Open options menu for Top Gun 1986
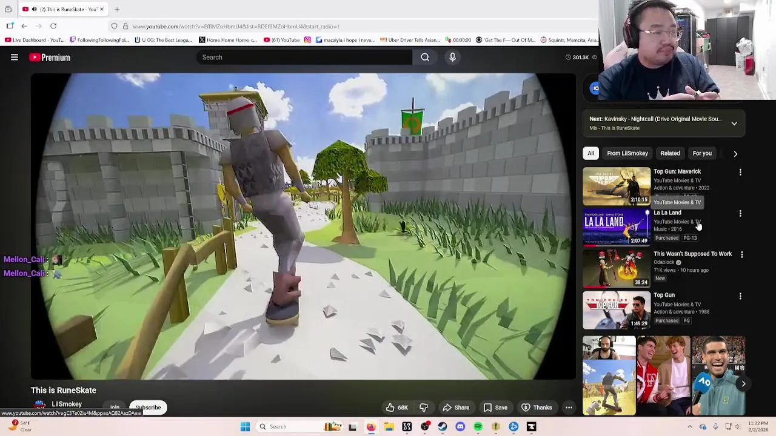This screenshot has width=776, height=436. 740,296
